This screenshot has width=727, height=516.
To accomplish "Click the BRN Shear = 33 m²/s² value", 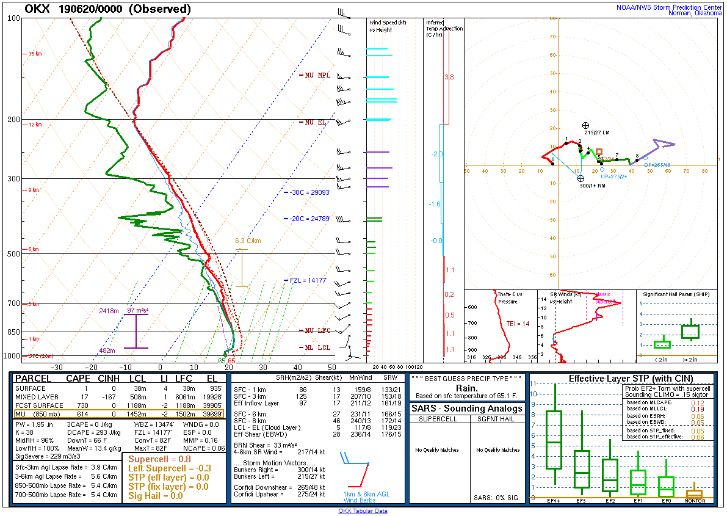I will [x=269, y=445].
